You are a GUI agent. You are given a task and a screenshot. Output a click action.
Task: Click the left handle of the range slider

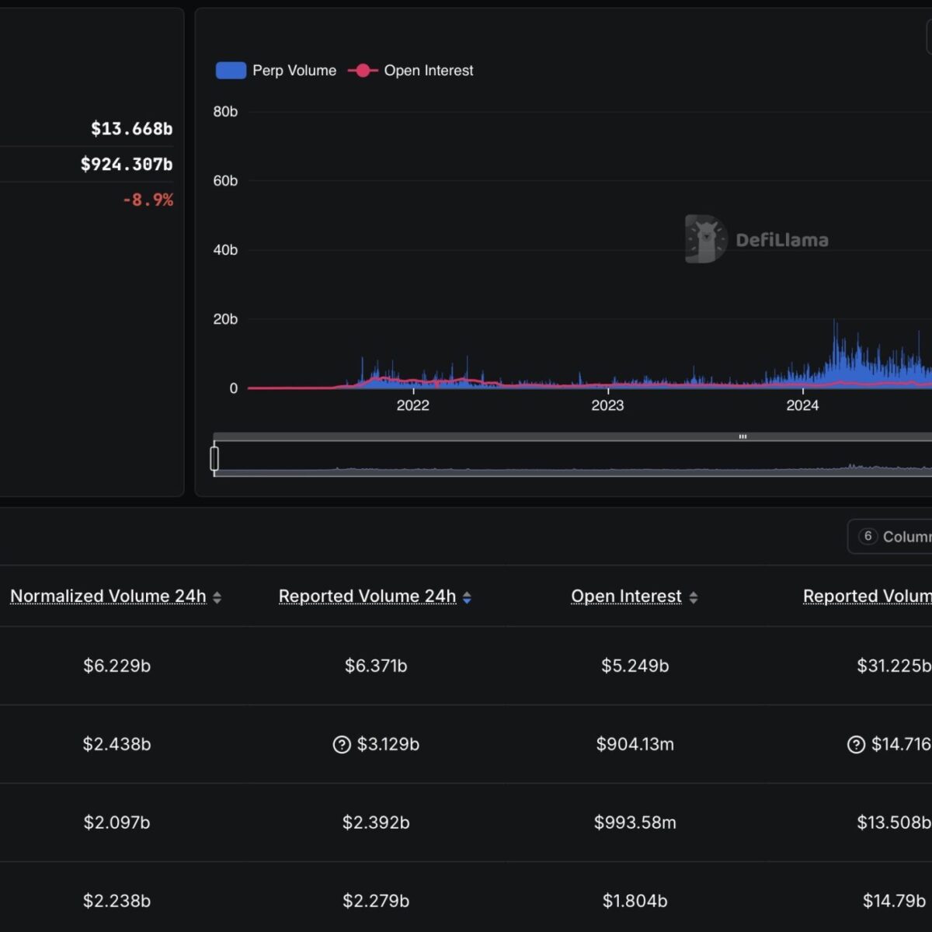point(214,458)
